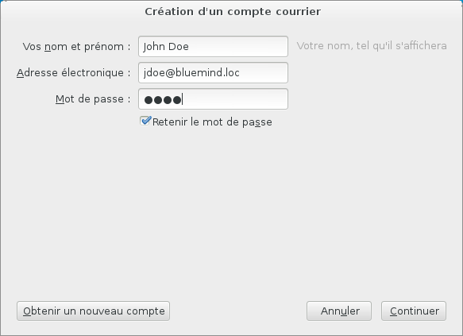Click the word John in the name field

point(154,47)
